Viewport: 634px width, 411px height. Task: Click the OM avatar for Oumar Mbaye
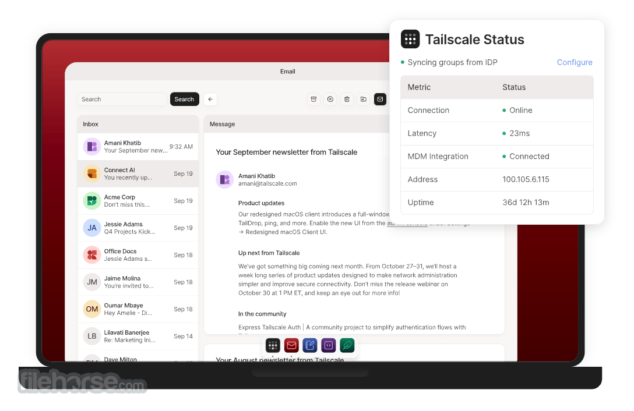pos(92,309)
